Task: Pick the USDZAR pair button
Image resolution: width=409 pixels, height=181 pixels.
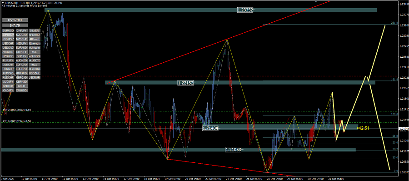Action: (x=35, y=73)
